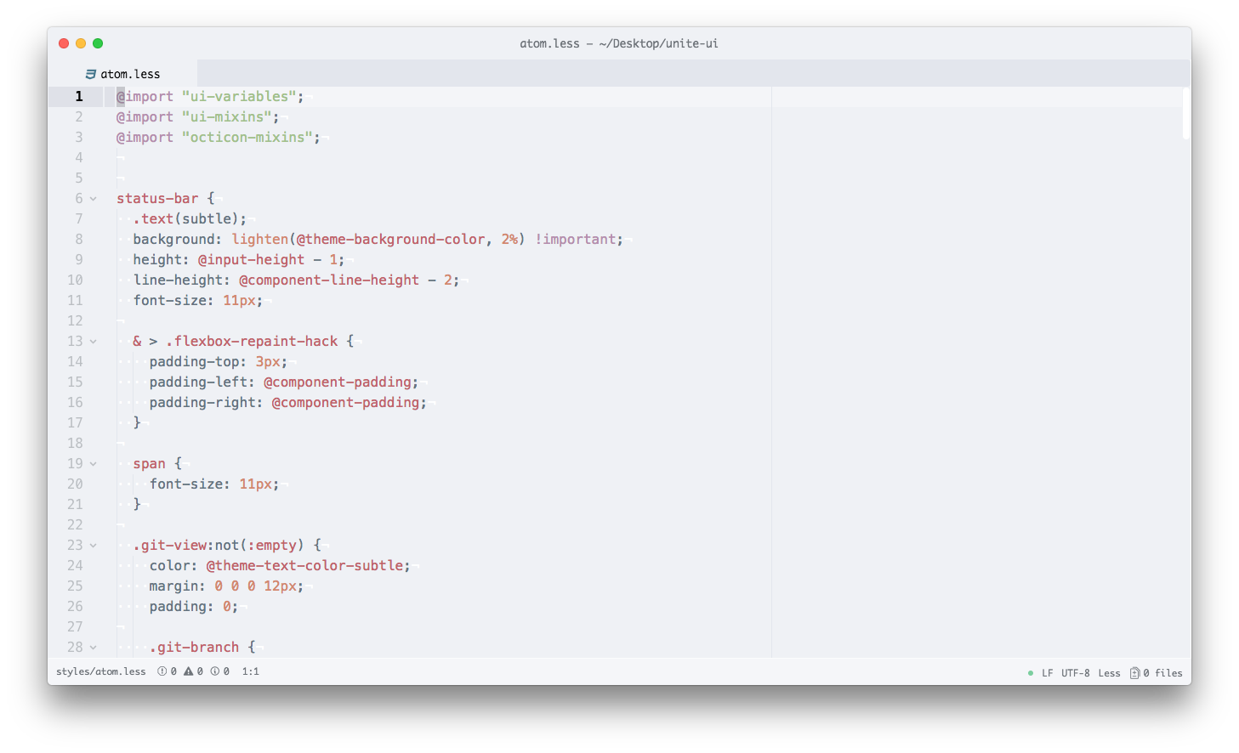
Task: Click the linter errors count icon
Action: pyautogui.click(x=162, y=671)
